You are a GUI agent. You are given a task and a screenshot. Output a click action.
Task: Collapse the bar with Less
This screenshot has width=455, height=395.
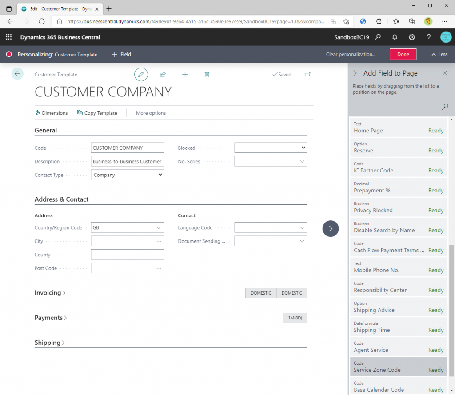point(439,54)
